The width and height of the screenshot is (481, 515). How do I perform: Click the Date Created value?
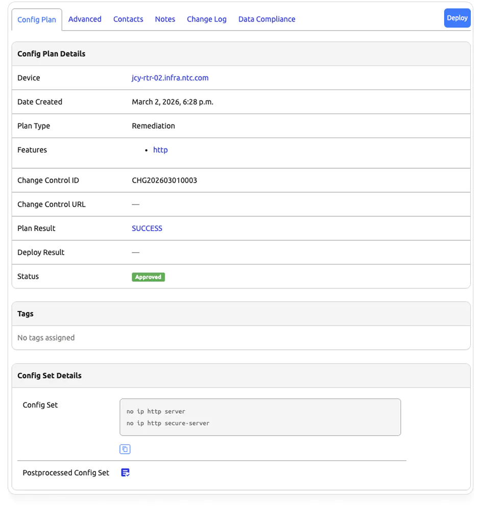tap(173, 102)
